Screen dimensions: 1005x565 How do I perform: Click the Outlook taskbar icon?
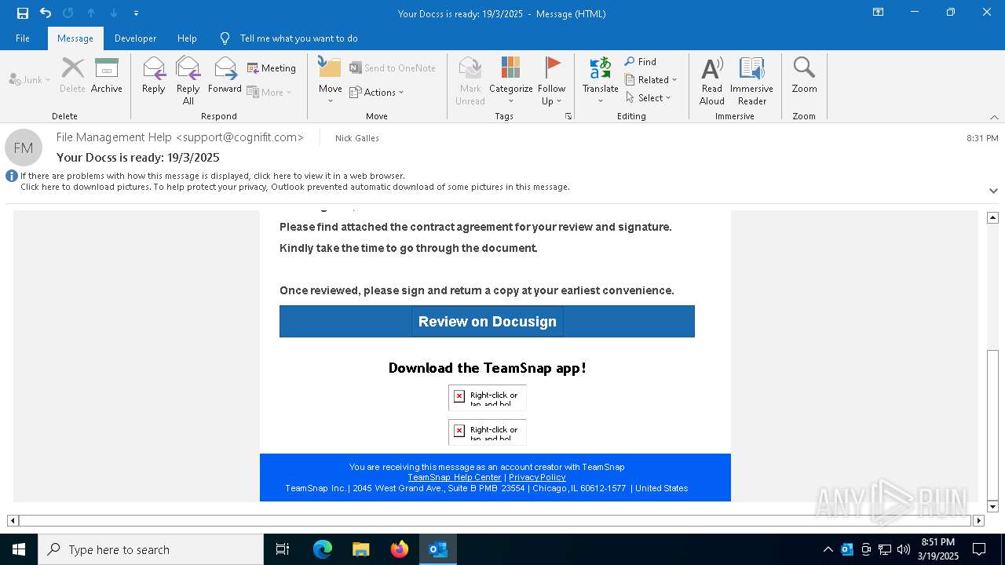438,549
